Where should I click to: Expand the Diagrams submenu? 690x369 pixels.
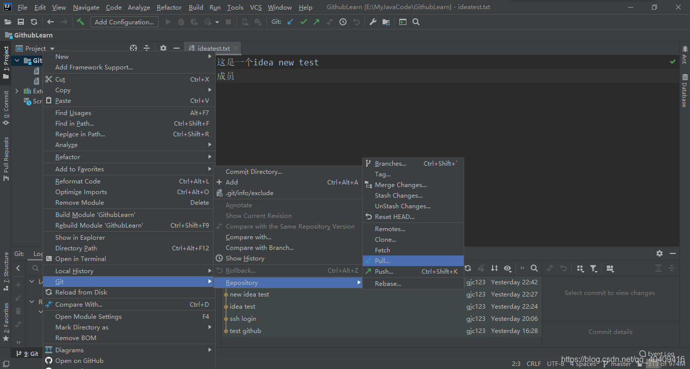[128, 350]
